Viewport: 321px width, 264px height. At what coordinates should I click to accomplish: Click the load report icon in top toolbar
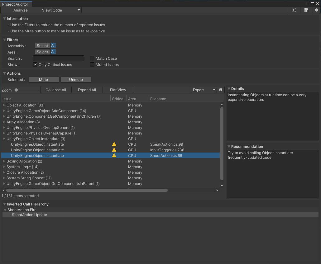click(294, 10)
